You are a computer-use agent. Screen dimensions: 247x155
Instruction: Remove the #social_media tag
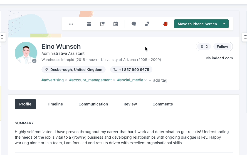145,81
